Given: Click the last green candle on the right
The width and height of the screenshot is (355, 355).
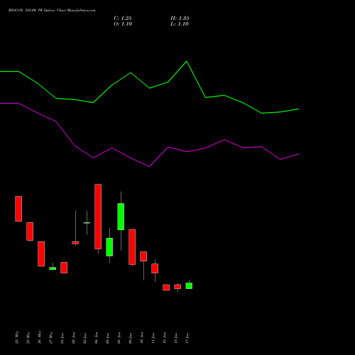Looking at the screenshot, I should point(189,285).
